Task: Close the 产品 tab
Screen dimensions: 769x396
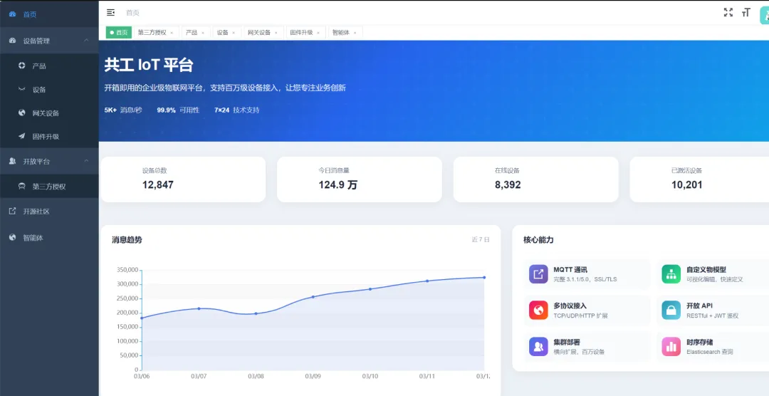Action: click(x=202, y=33)
